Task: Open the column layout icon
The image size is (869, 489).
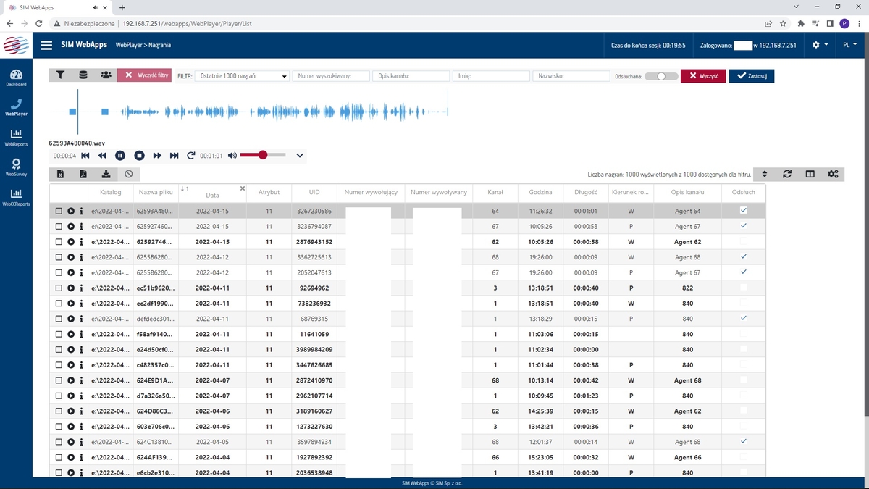Action: [810, 174]
